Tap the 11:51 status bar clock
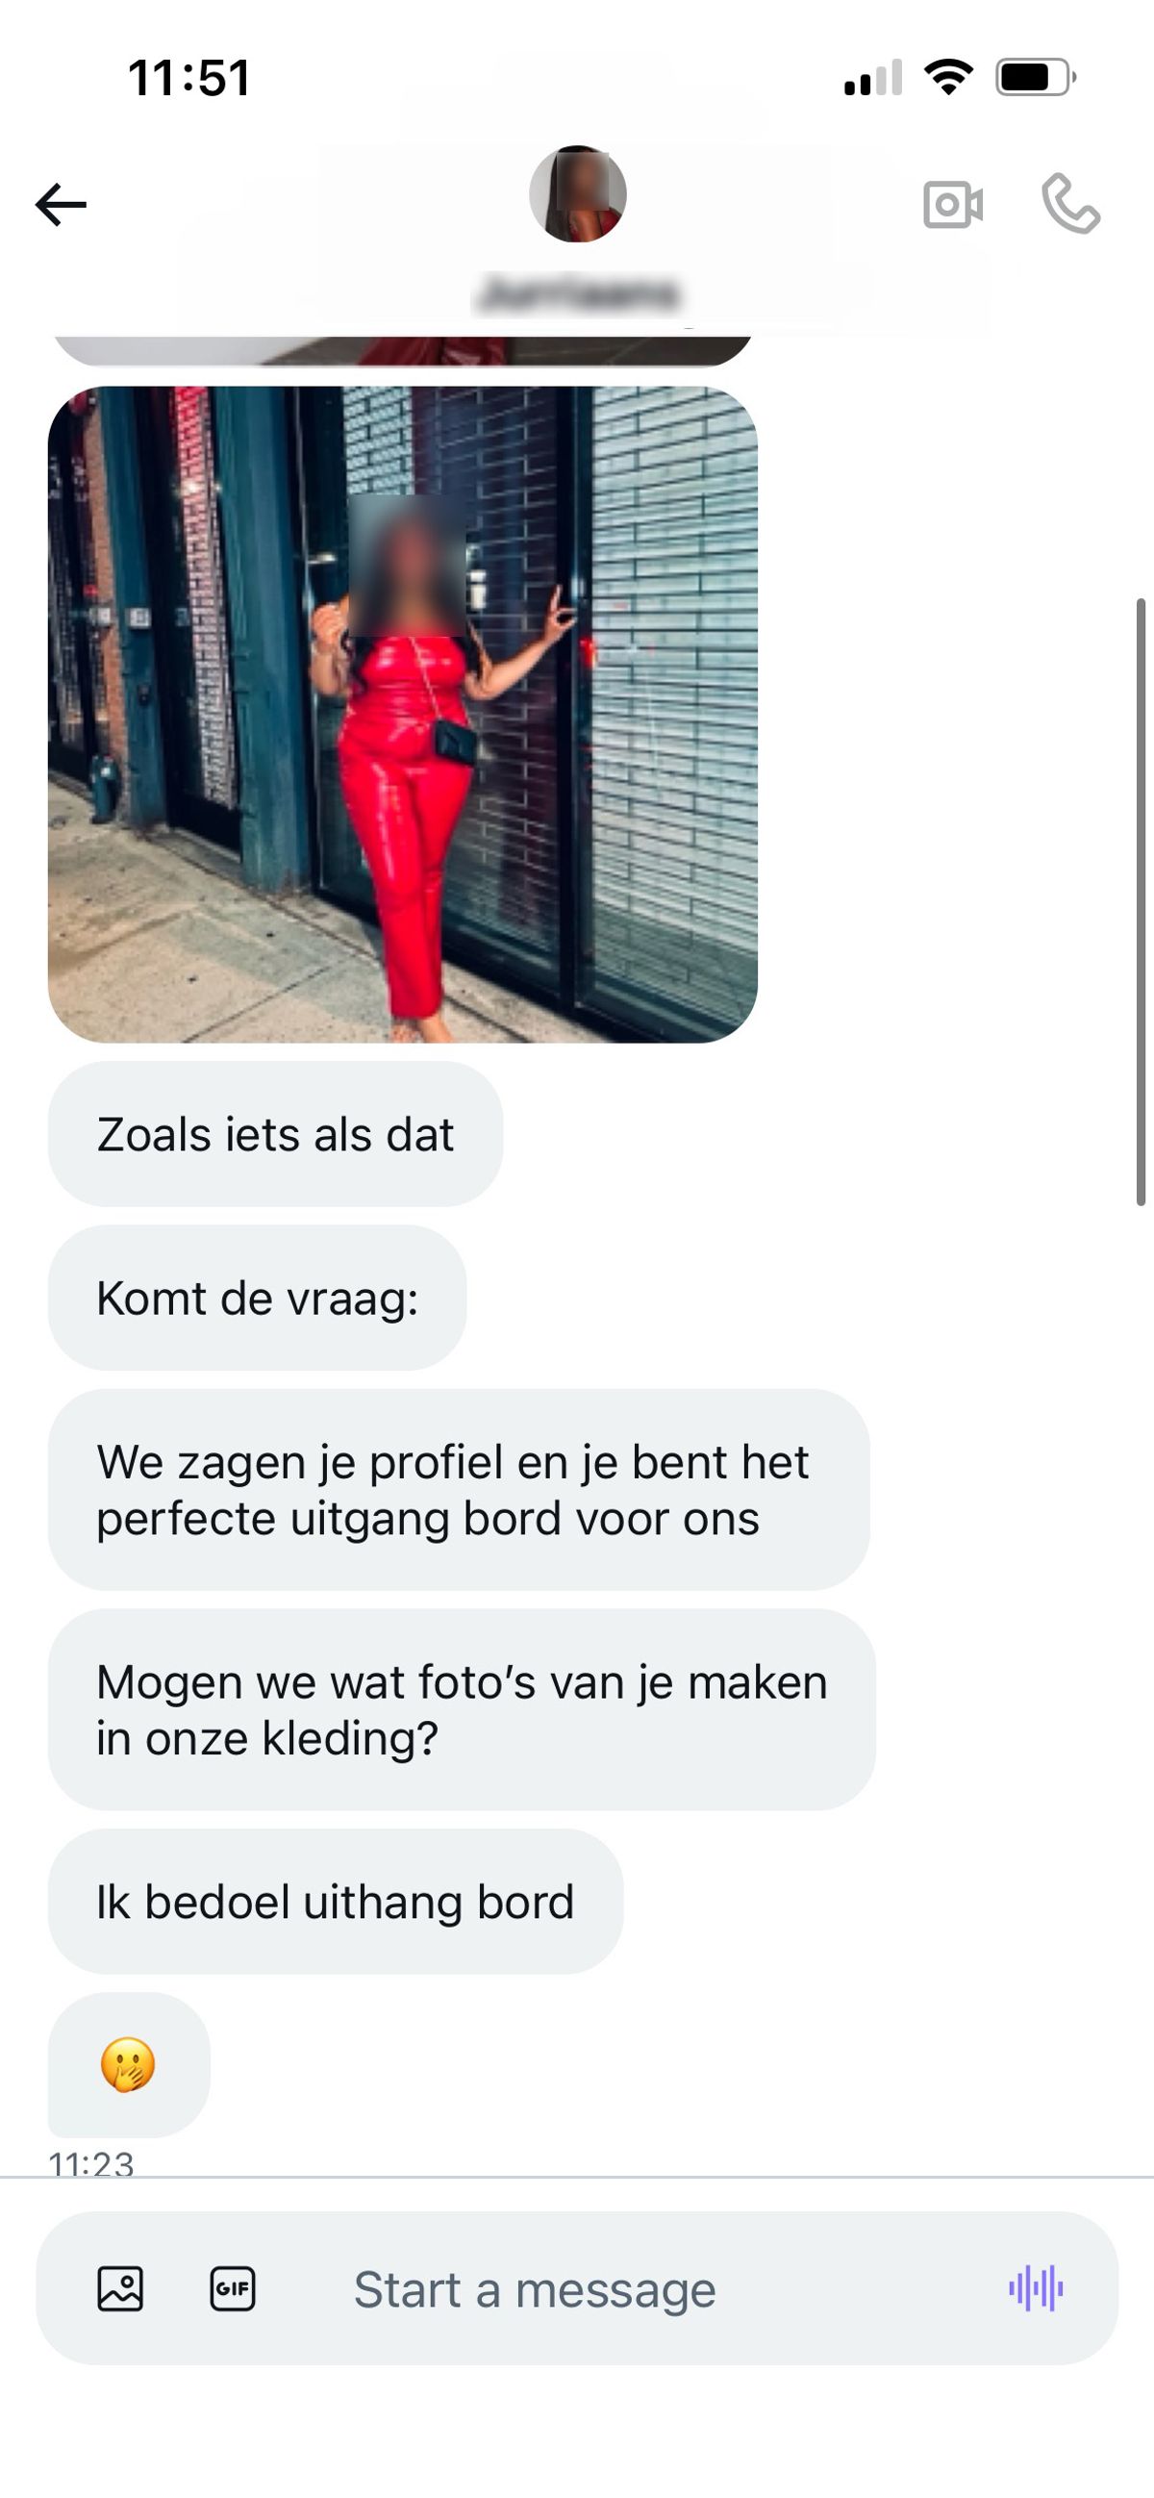 click(x=190, y=78)
